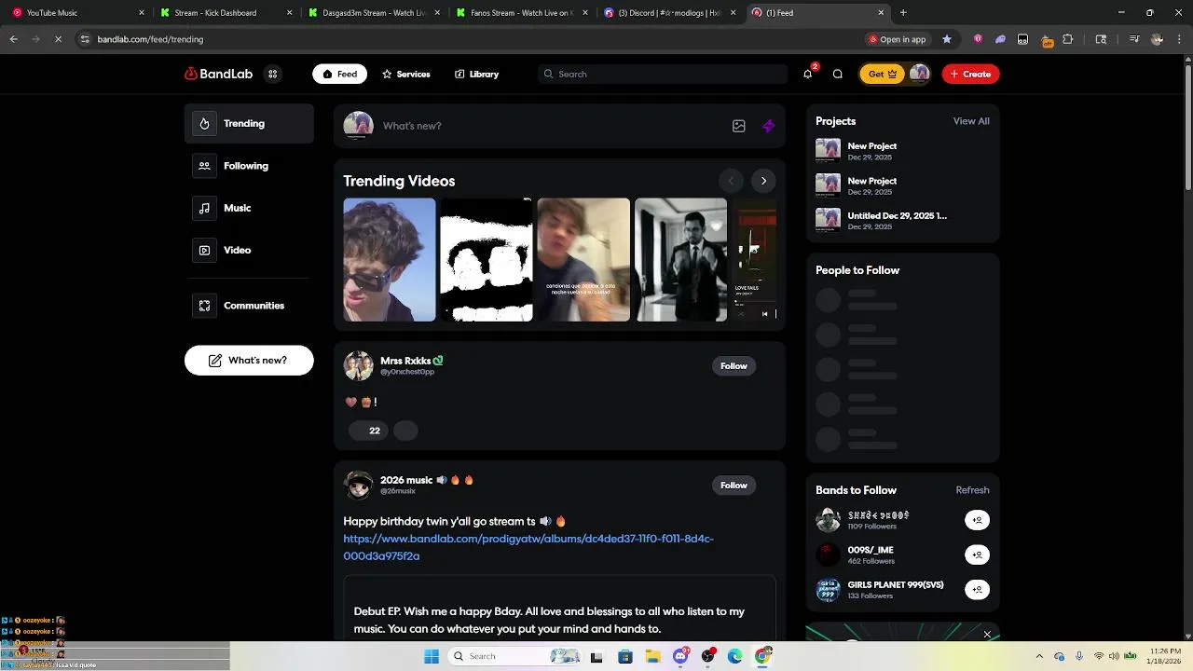Open the Video section in sidebar

[x=249, y=250]
